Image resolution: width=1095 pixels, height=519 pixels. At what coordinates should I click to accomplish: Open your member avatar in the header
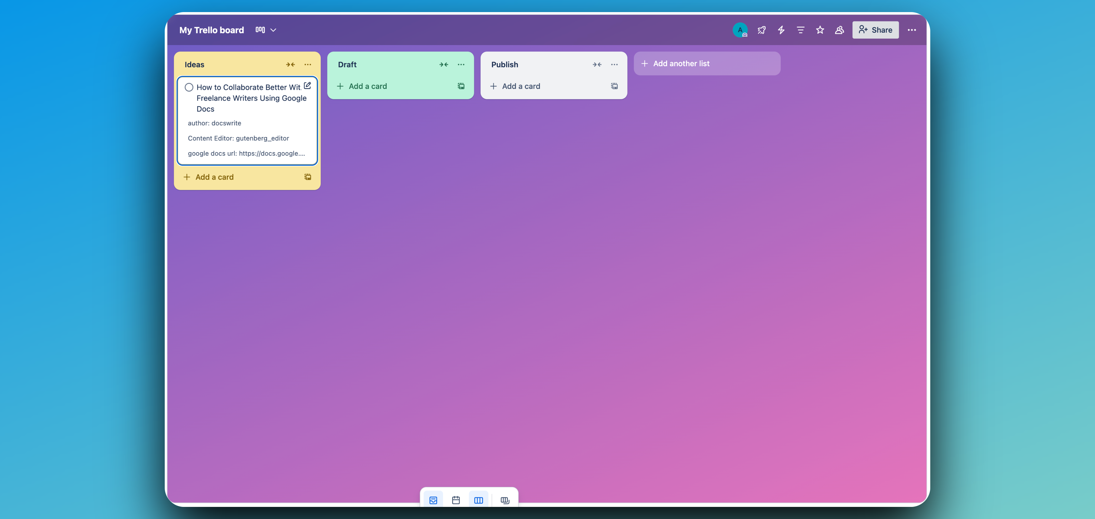[740, 30]
